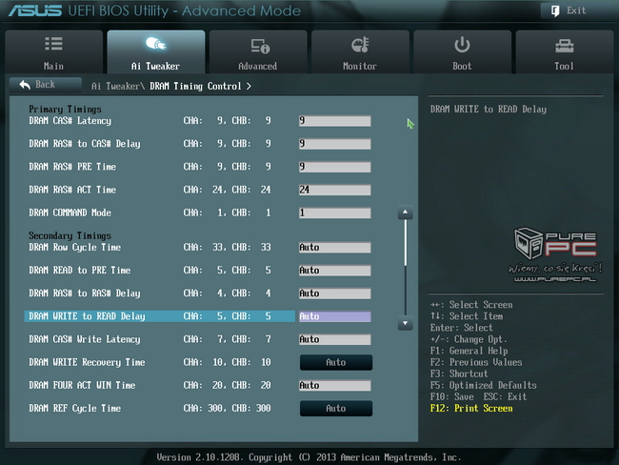Click the Exit button text
Viewport: 619px width, 465px height.
(x=576, y=10)
